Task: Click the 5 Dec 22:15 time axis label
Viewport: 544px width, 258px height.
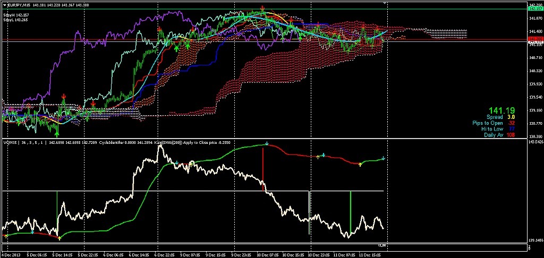Action: 88,255
